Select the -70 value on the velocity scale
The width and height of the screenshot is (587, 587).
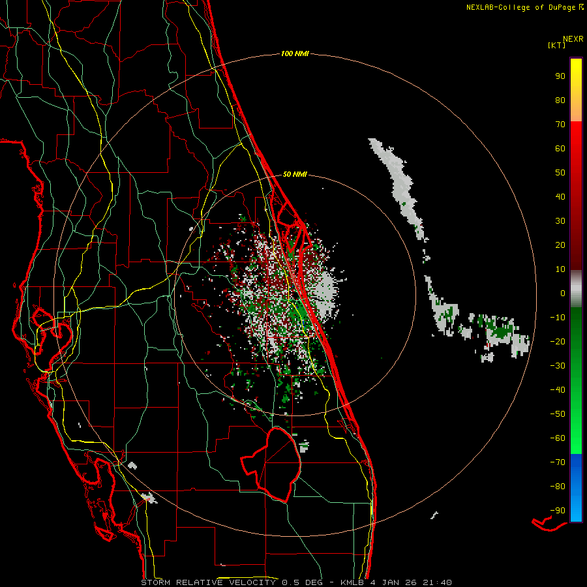pyautogui.click(x=558, y=462)
